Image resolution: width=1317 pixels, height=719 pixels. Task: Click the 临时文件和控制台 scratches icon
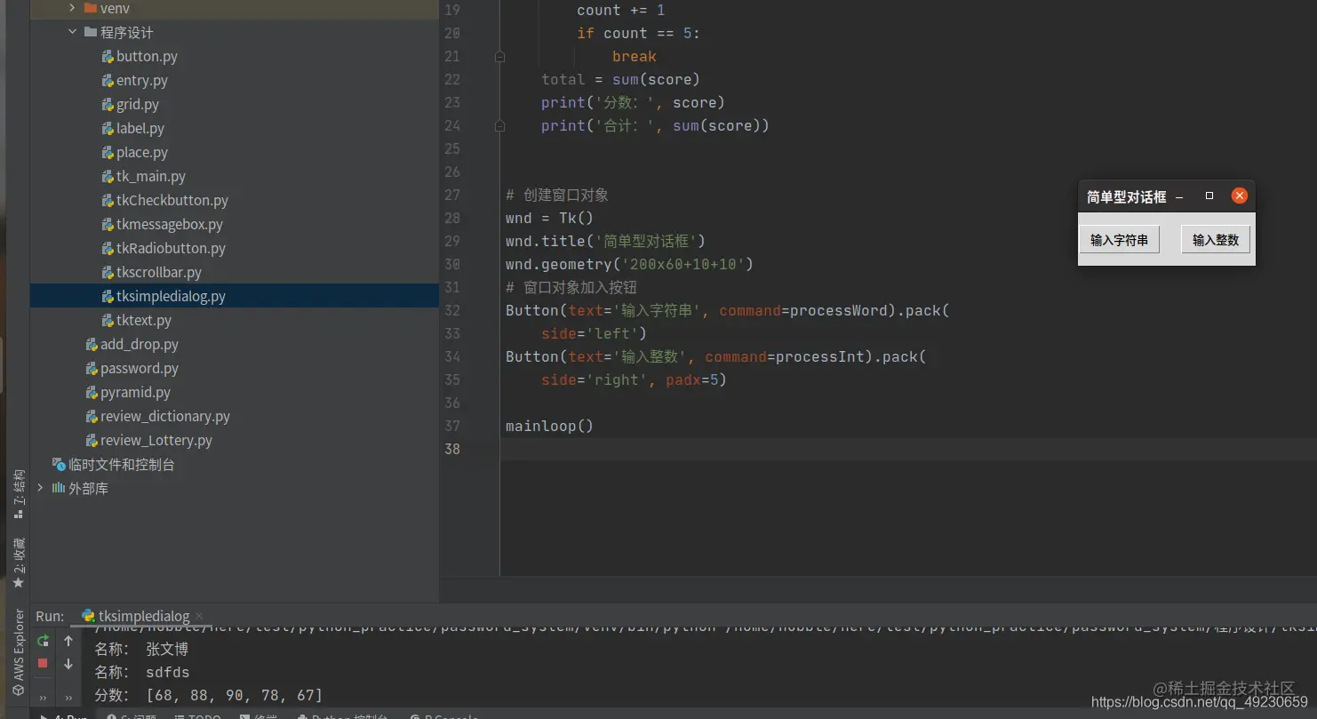click(59, 464)
